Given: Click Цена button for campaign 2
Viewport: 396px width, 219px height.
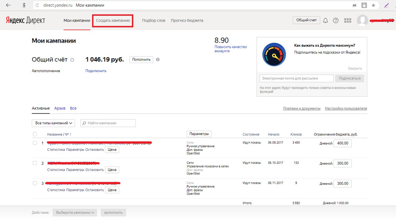Looking at the screenshot, I should pyautogui.click(x=112, y=170).
